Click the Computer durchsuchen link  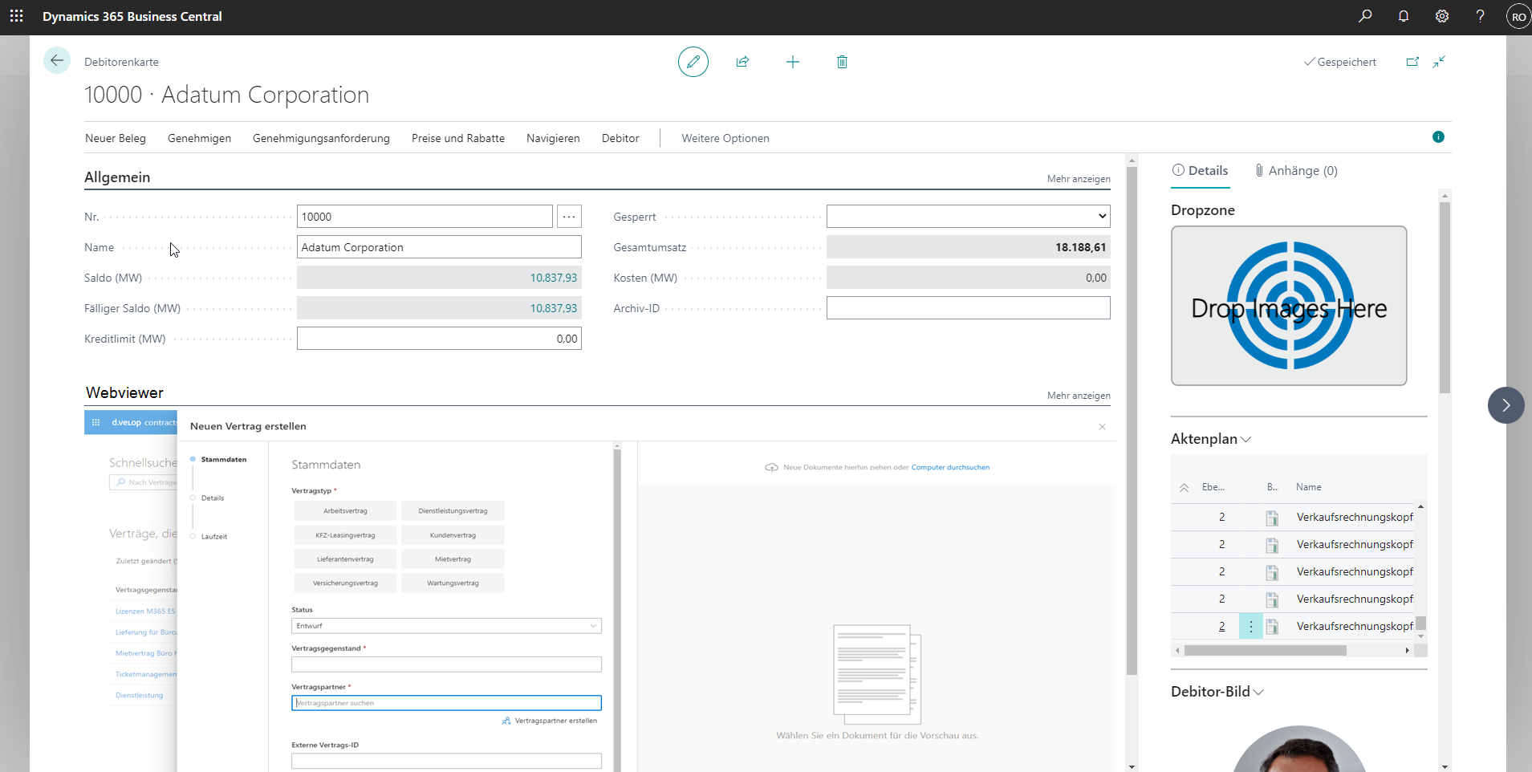coord(950,467)
